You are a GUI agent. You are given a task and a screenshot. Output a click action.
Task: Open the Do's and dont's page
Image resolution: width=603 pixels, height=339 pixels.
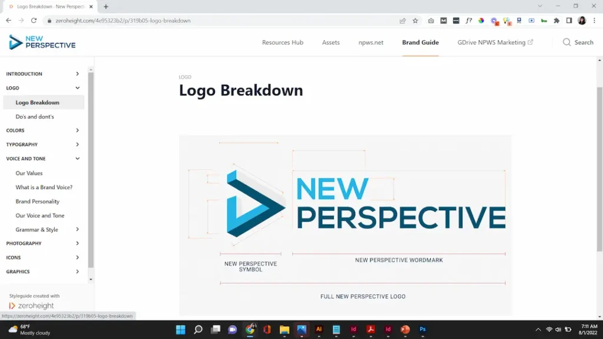35,117
